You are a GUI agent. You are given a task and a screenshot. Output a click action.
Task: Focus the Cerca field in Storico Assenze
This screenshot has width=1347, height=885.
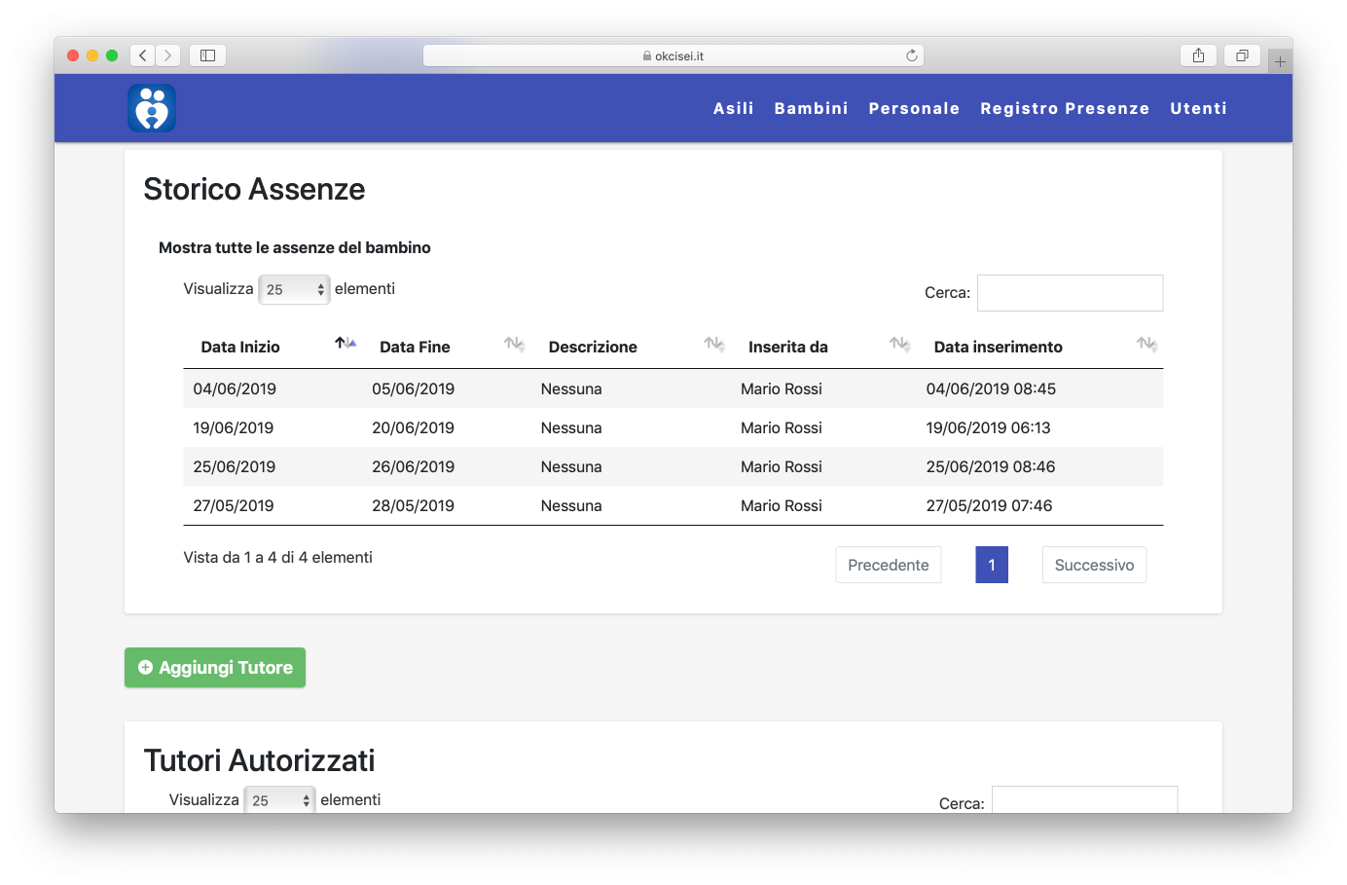pos(1070,293)
